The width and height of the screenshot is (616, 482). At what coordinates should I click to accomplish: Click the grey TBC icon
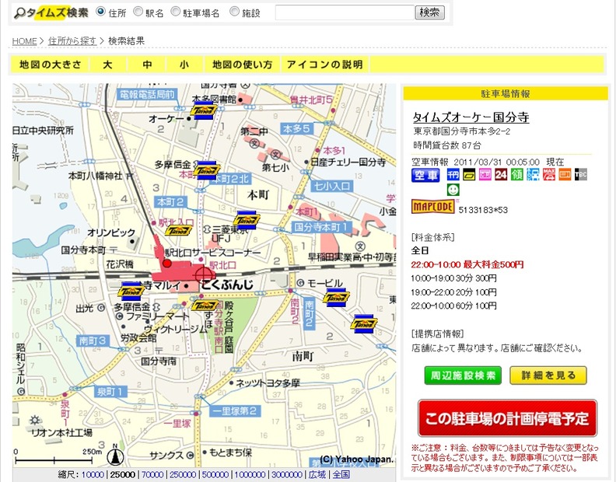coord(581,174)
